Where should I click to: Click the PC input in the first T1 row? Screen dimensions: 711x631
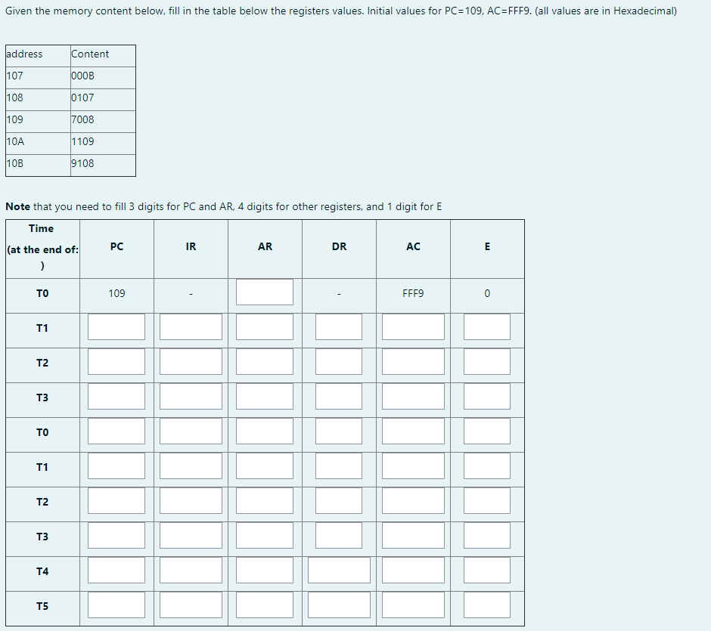click(x=116, y=326)
